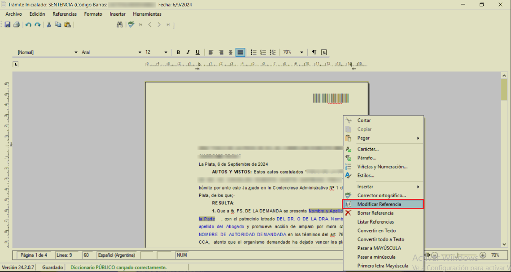Toggle italic formatting
511x272 pixels.
coord(188,52)
